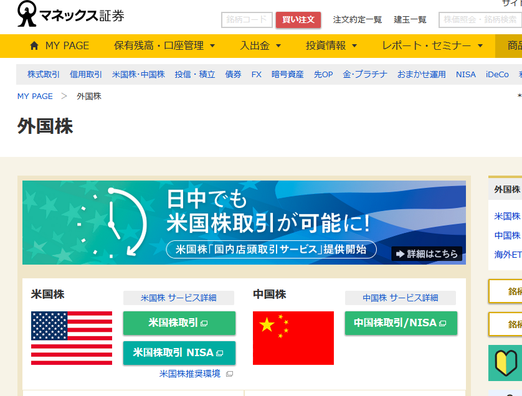Click the Monex Securities logo
The image size is (522, 396).
tap(71, 14)
